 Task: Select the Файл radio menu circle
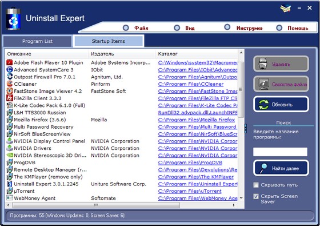point(126,28)
